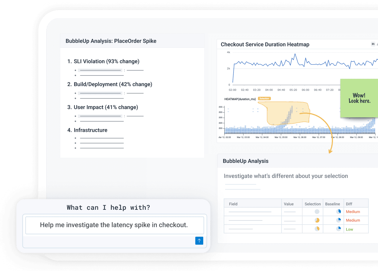
Task: Click 'Investigate what's different about your selection' text
Action: pyautogui.click(x=286, y=176)
